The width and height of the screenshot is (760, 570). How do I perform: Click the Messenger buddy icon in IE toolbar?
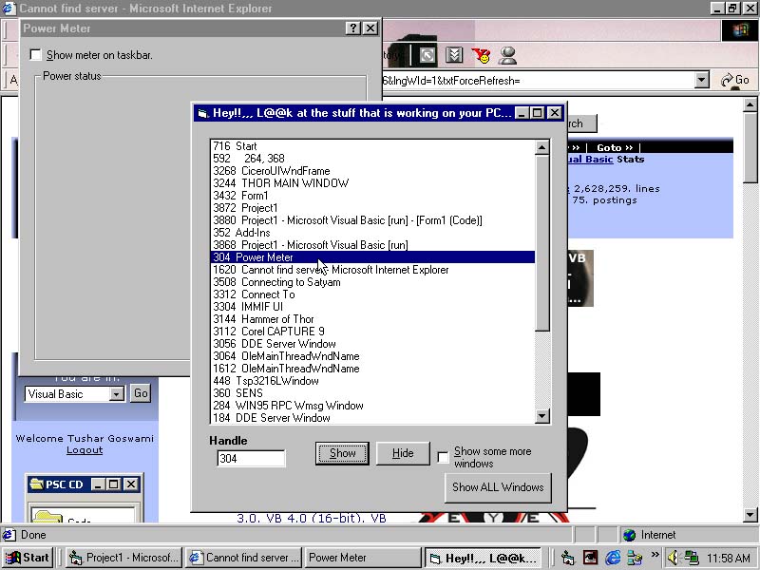tap(507, 55)
